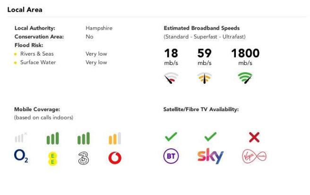Click the Local Area heading
310x195 pixels.
coord(24,9)
